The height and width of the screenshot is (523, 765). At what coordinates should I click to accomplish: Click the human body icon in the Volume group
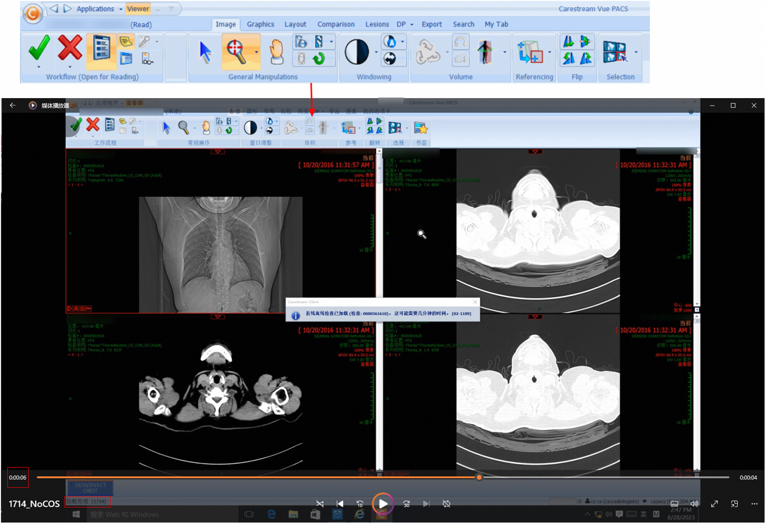485,52
